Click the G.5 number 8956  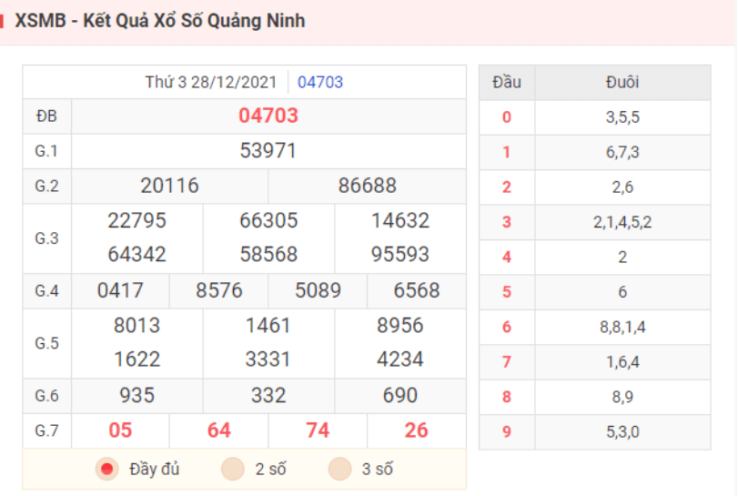coord(400,326)
